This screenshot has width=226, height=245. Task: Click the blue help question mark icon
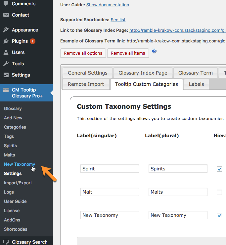(x=154, y=51)
